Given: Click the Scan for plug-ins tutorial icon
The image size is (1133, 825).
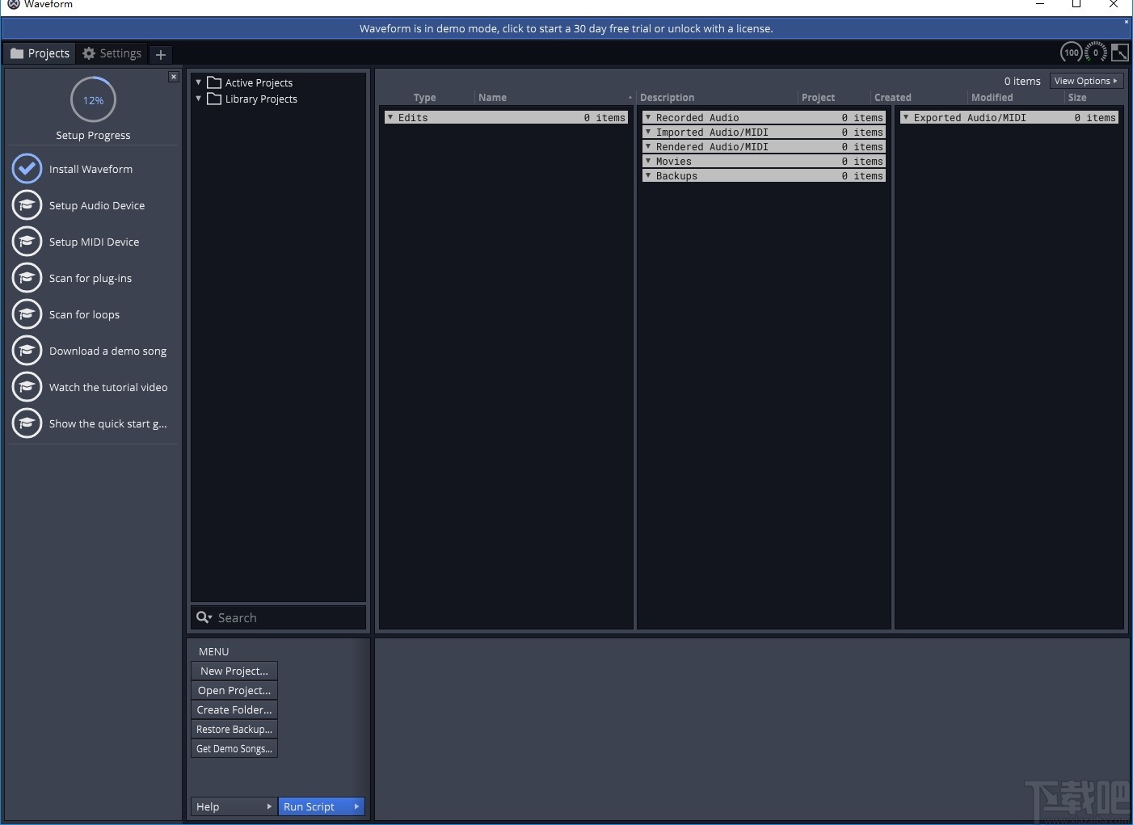Looking at the screenshot, I should click(x=27, y=278).
